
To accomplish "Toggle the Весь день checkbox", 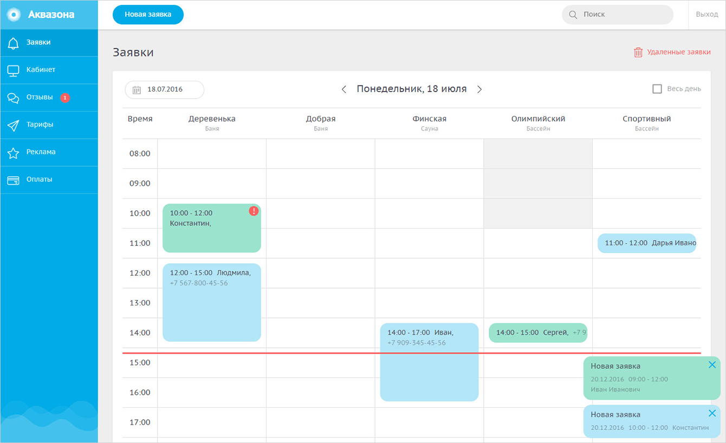I will tap(657, 89).
